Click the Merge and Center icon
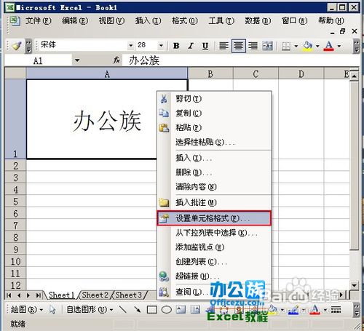The height and width of the screenshot is (331, 364). click(x=267, y=46)
